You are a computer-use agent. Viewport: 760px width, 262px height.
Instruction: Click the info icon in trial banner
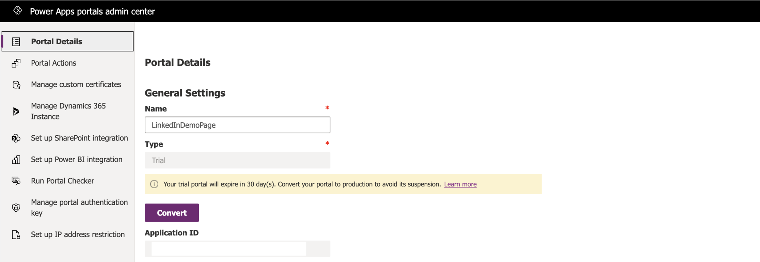pos(154,184)
